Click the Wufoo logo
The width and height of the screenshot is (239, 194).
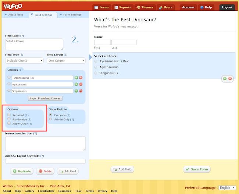(x=13, y=6)
